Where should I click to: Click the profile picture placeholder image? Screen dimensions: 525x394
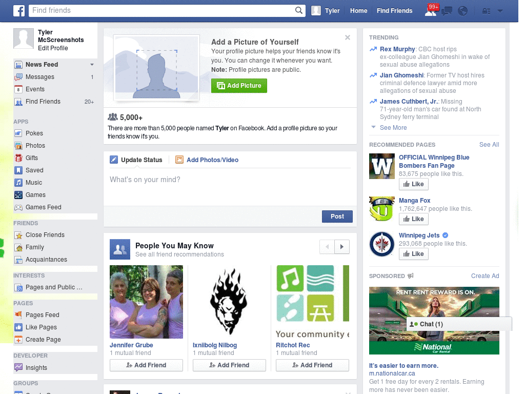(157, 68)
